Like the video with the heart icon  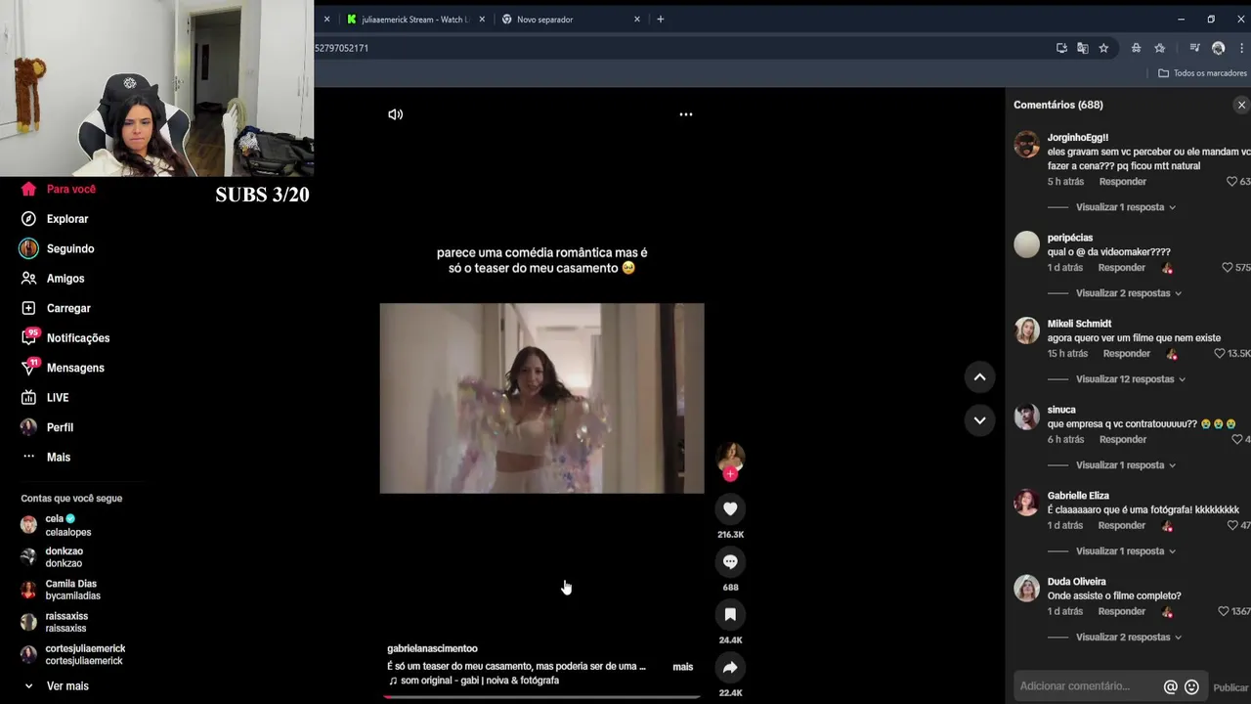point(730,508)
